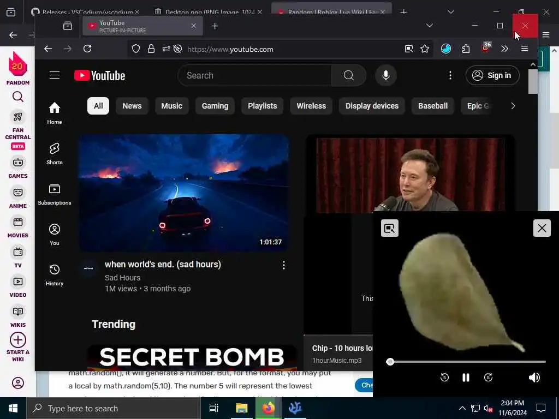Bookmark this page with the star
This screenshot has width=559, height=419.
(x=425, y=49)
